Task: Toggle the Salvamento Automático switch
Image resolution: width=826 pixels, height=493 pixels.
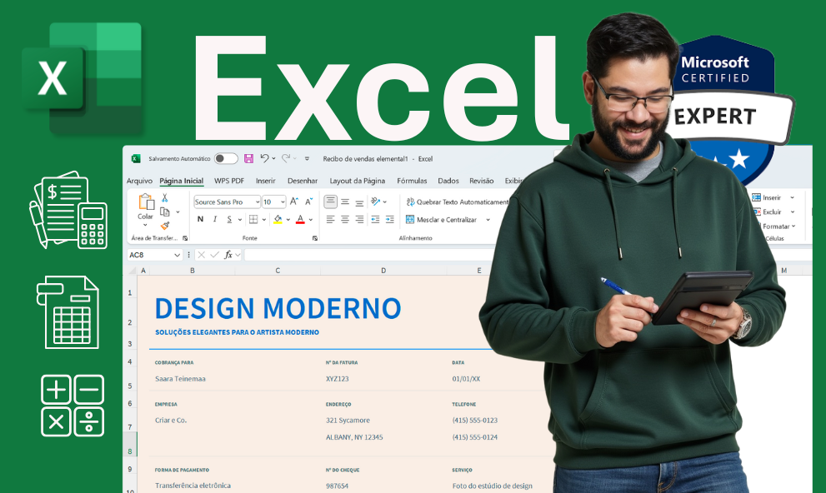Action: pyautogui.click(x=226, y=158)
